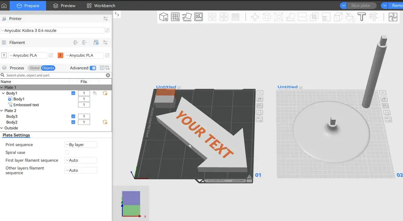This screenshot has width=403, height=221.
Task: Click the filament sync icon
Action: pos(96,43)
